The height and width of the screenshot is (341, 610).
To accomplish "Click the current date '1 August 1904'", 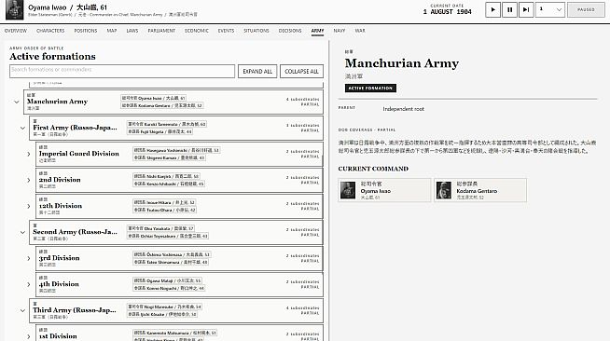I will (447, 12).
